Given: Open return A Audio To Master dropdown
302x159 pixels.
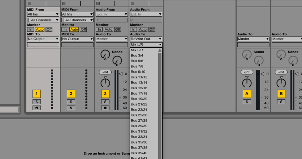Looking at the screenshot, I should 253,39.
